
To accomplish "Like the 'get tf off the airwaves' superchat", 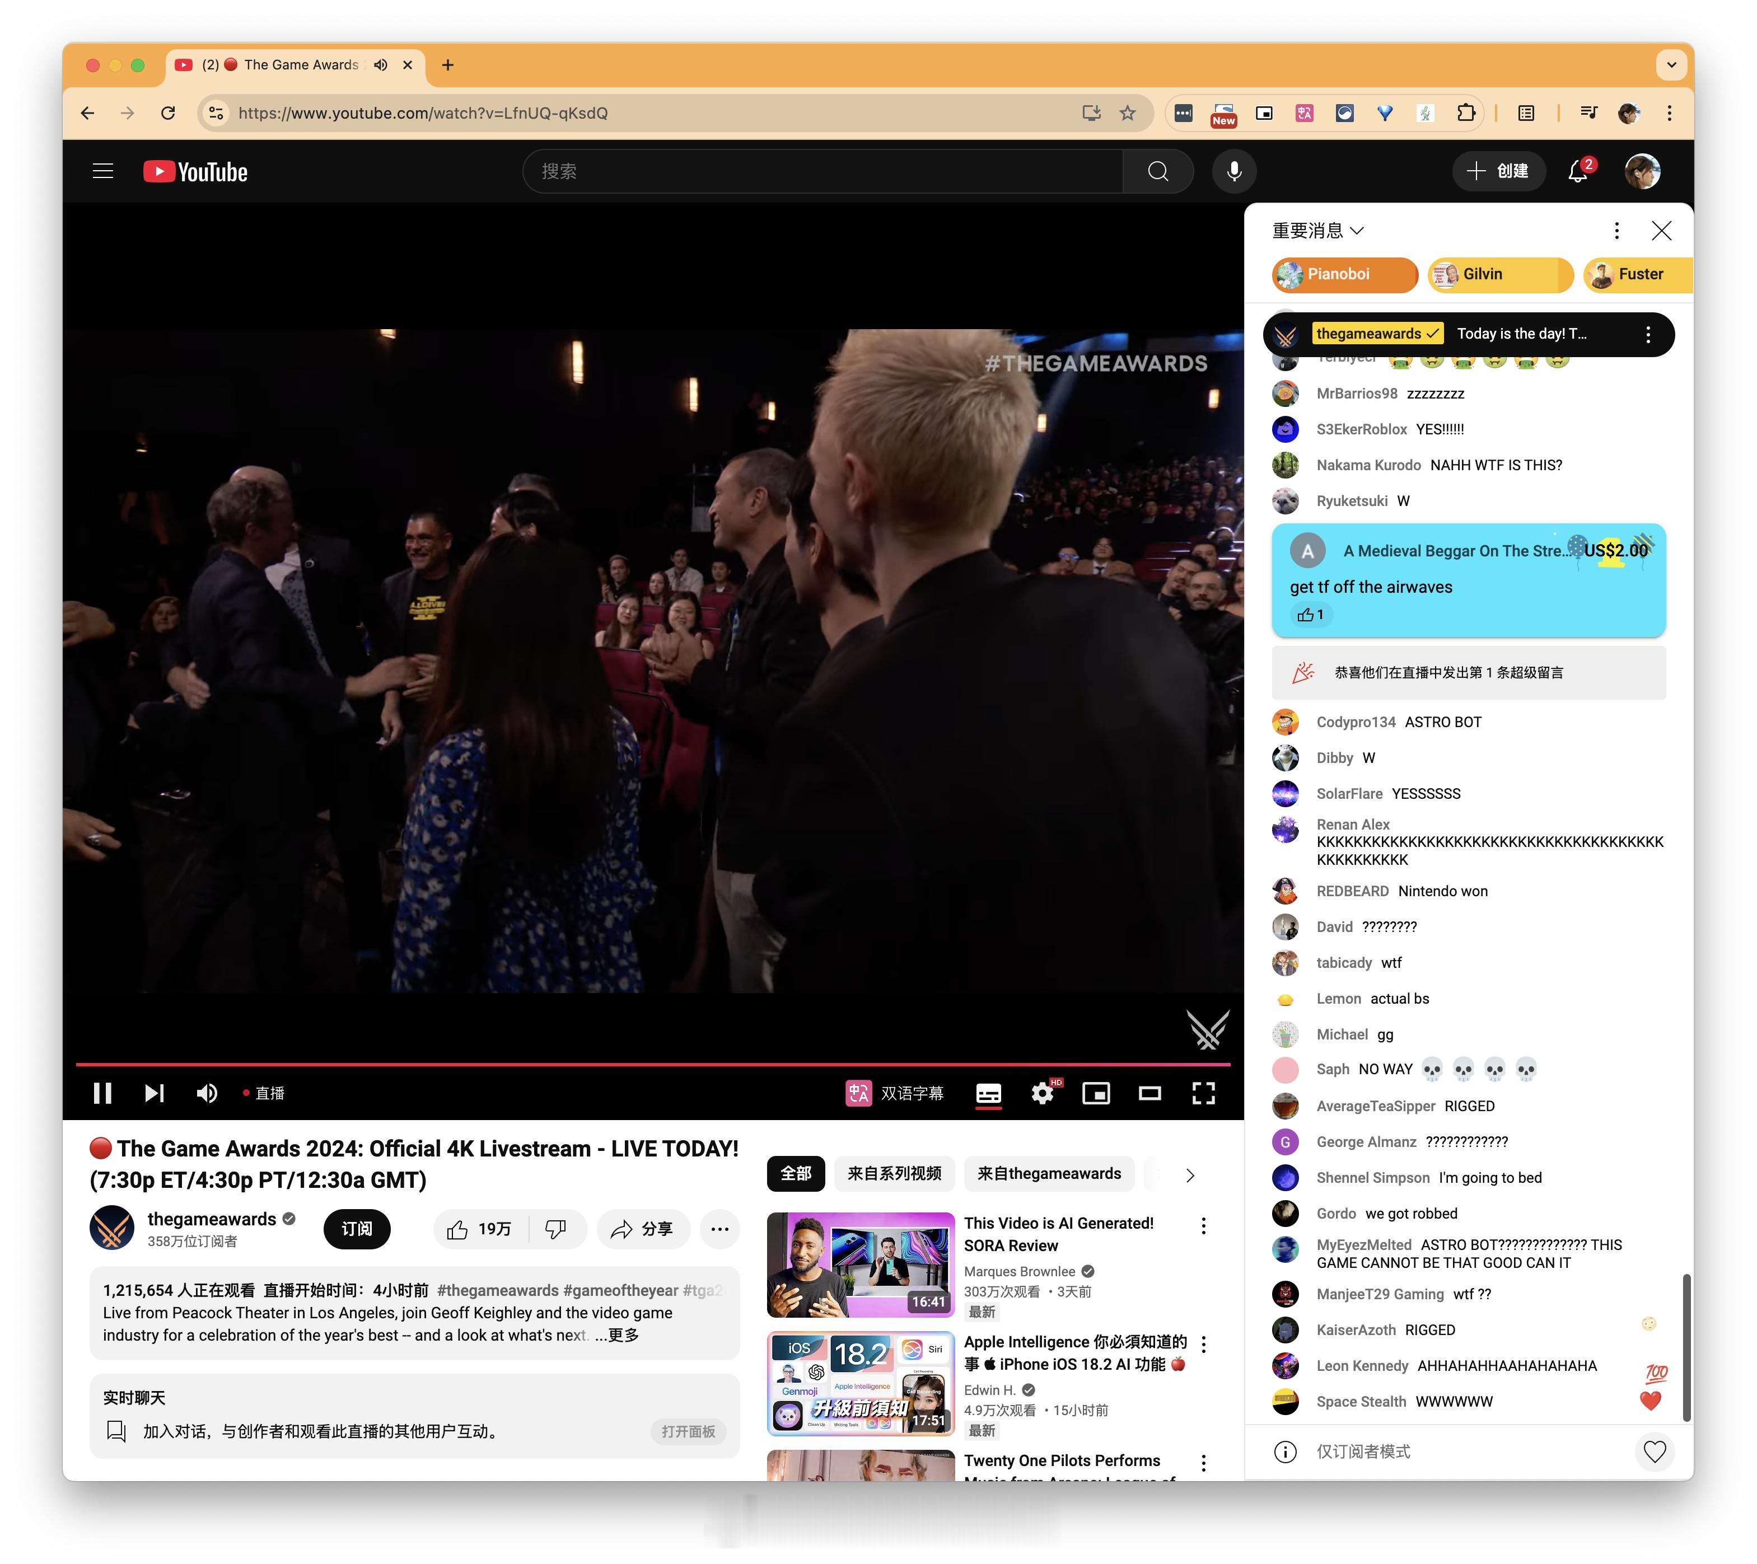I will tap(1310, 615).
